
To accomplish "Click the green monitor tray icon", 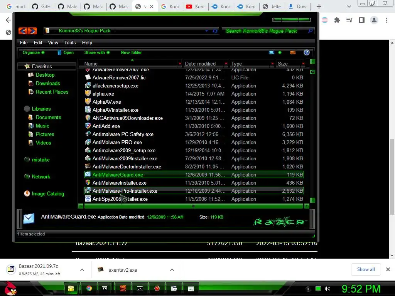I will point(318,289).
